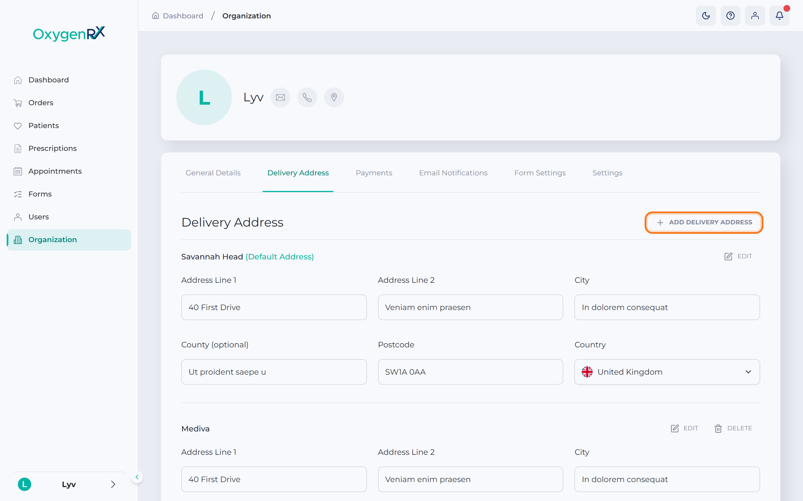Edit the Savannah Head address
Viewport: 803px width, 501px height.
click(738, 256)
